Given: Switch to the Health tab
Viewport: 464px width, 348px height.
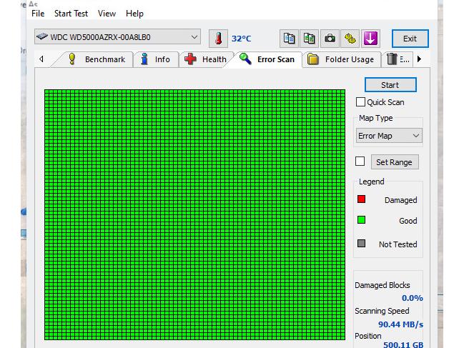Looking at the screenshot, I should [x=206, y=59].
